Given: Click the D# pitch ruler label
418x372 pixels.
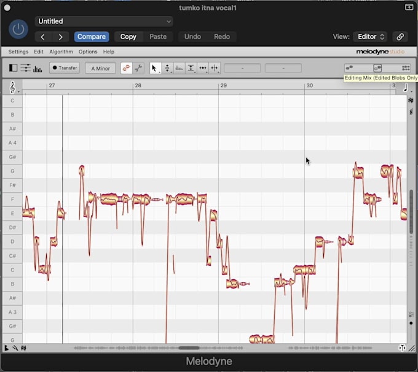Looking at the screenshot, I should (12, 227).
